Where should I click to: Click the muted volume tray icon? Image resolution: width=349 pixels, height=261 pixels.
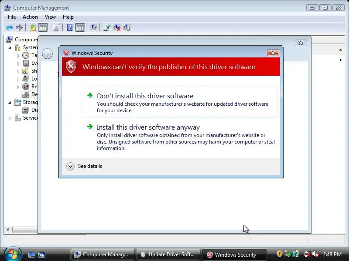315,254
